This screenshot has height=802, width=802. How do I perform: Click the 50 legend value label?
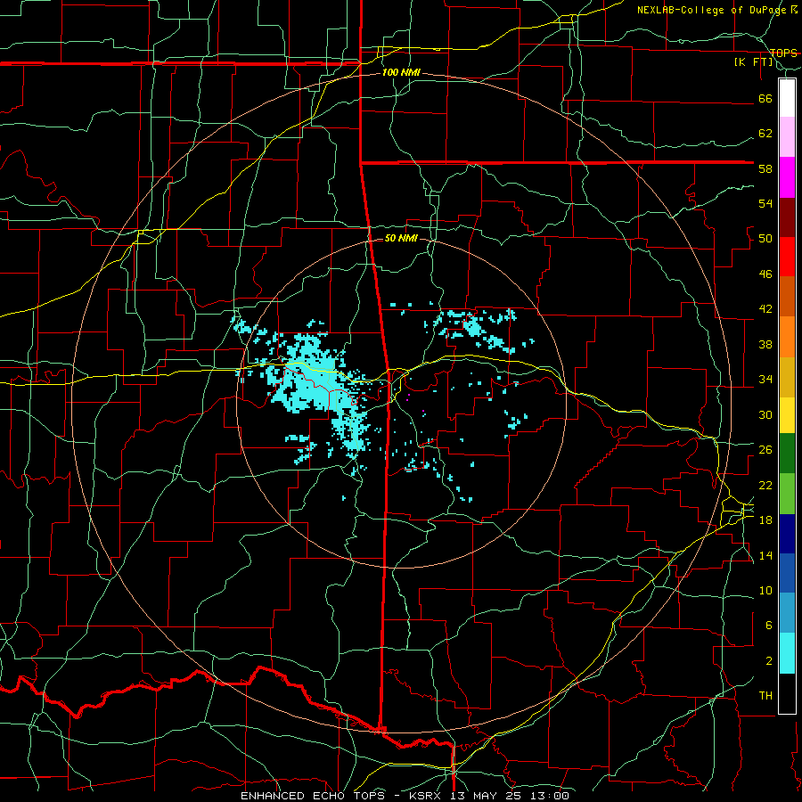765,239
